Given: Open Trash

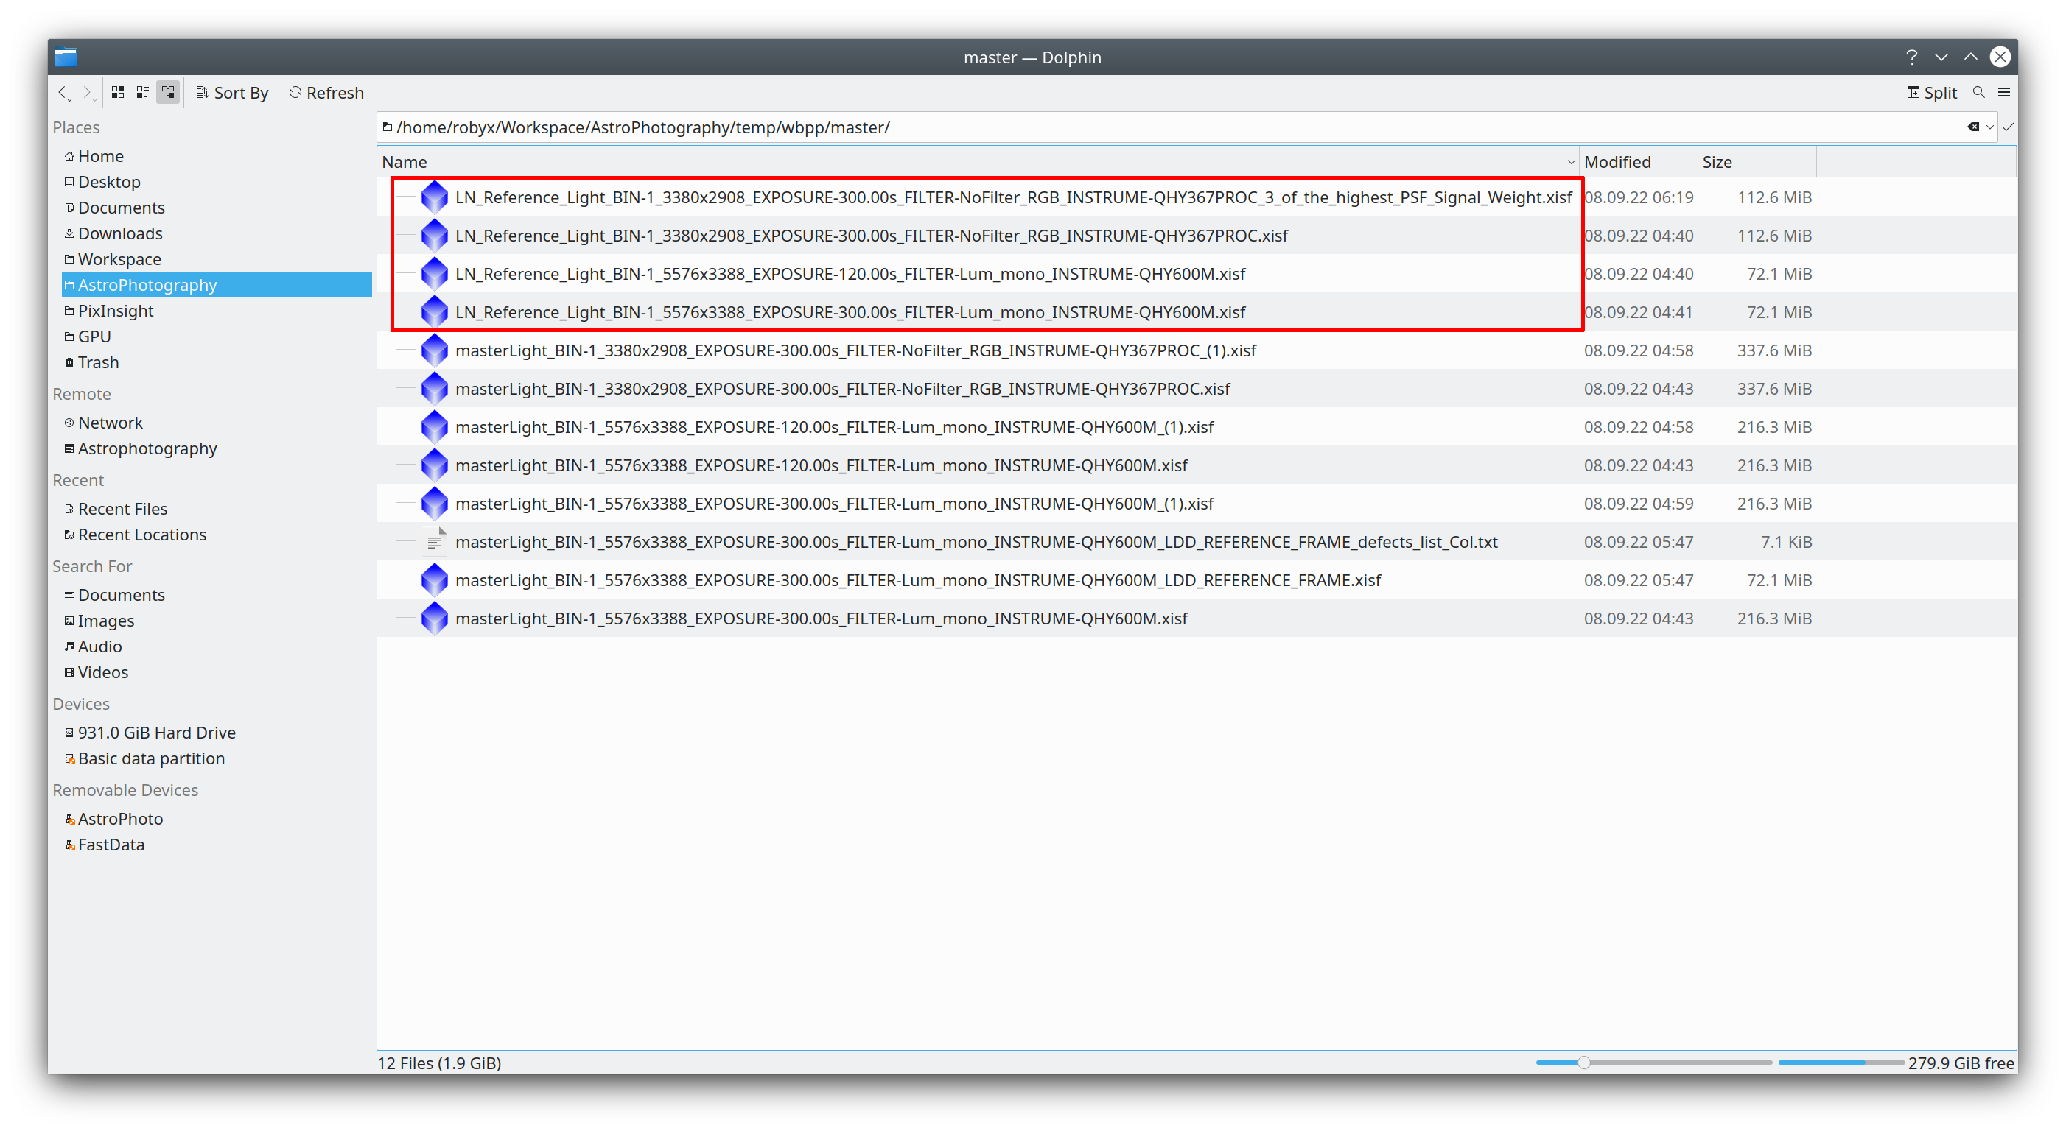Looking at the screenshot, I should (98, 362).
